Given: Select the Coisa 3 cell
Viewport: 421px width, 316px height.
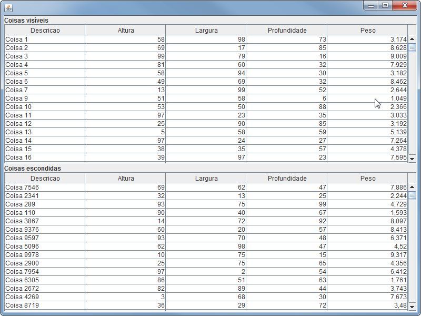Looking at the screenshot, I should tap(45, 56).
